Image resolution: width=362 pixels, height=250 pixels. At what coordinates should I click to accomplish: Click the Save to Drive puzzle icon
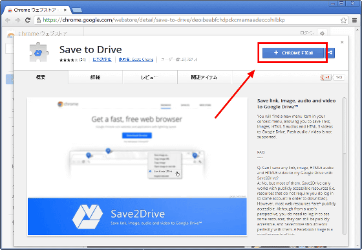click(x=39, y=52)
